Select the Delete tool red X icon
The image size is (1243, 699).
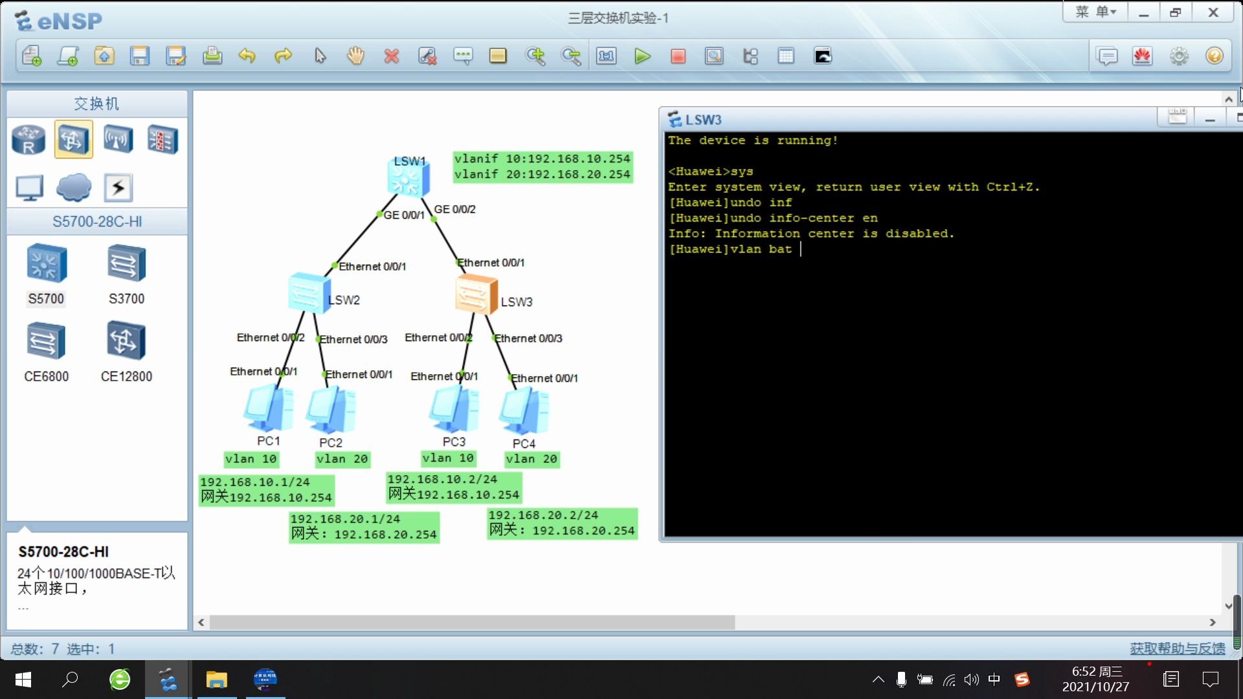[x=391, y=56]
